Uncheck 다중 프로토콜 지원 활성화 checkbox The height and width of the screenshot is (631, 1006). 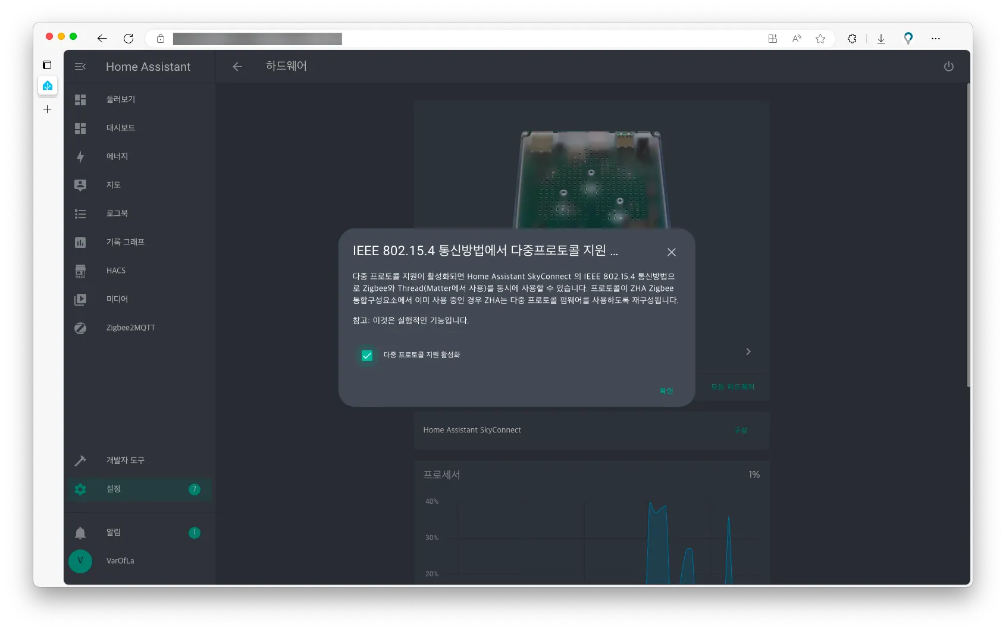[x=367, y=356]
